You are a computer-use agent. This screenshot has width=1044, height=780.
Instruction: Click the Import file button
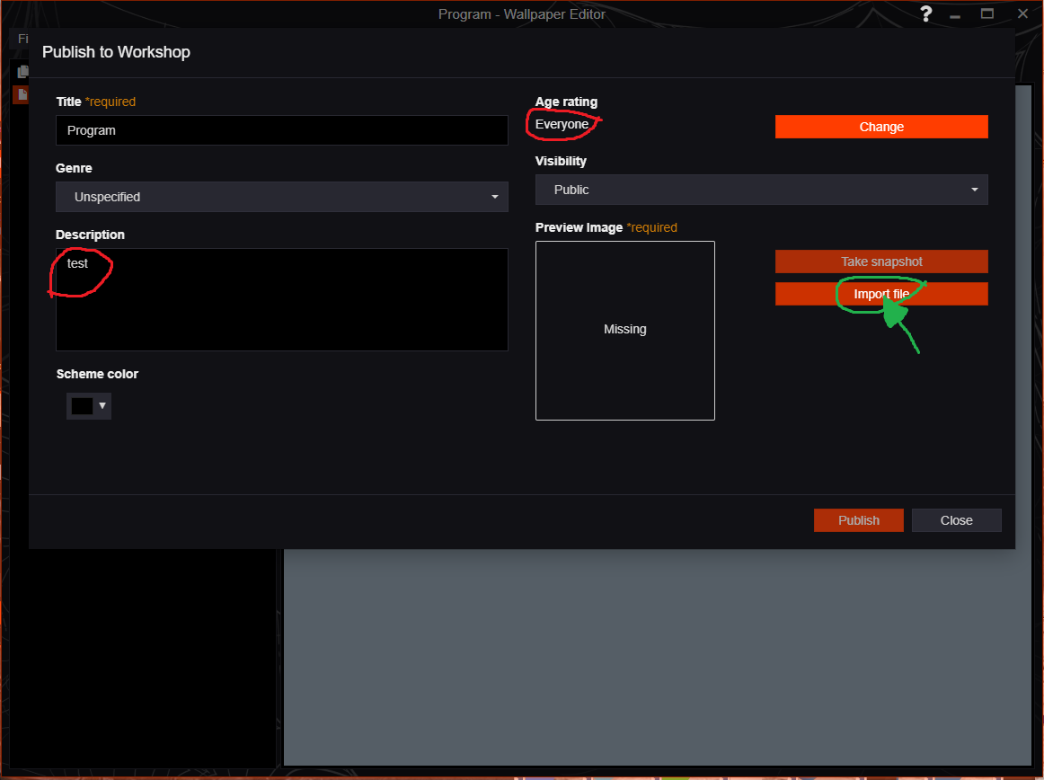tap(880, 294)
